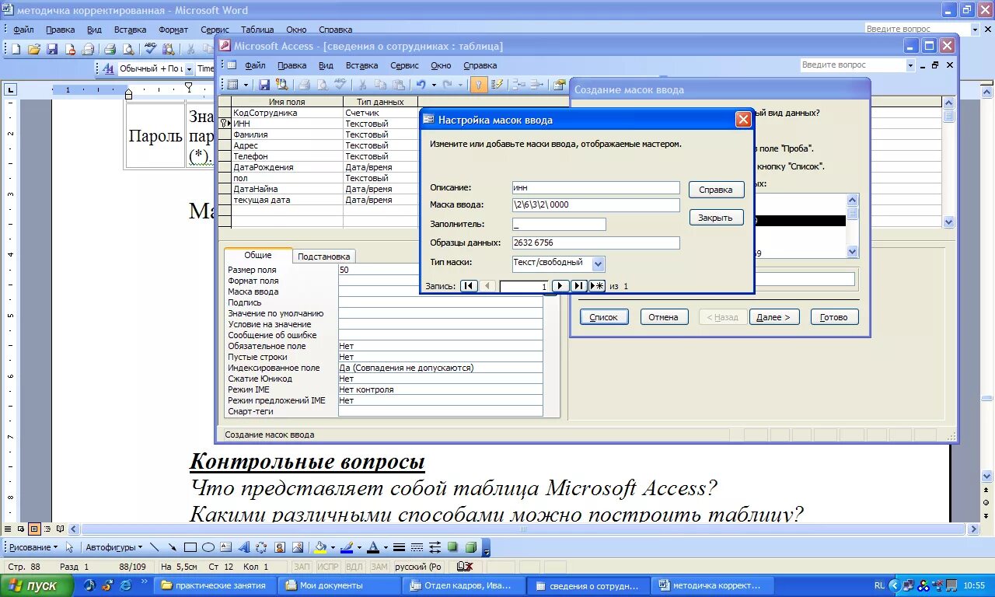
Task: Click the Образцы данных input field
Action: (x=595, y=243)
